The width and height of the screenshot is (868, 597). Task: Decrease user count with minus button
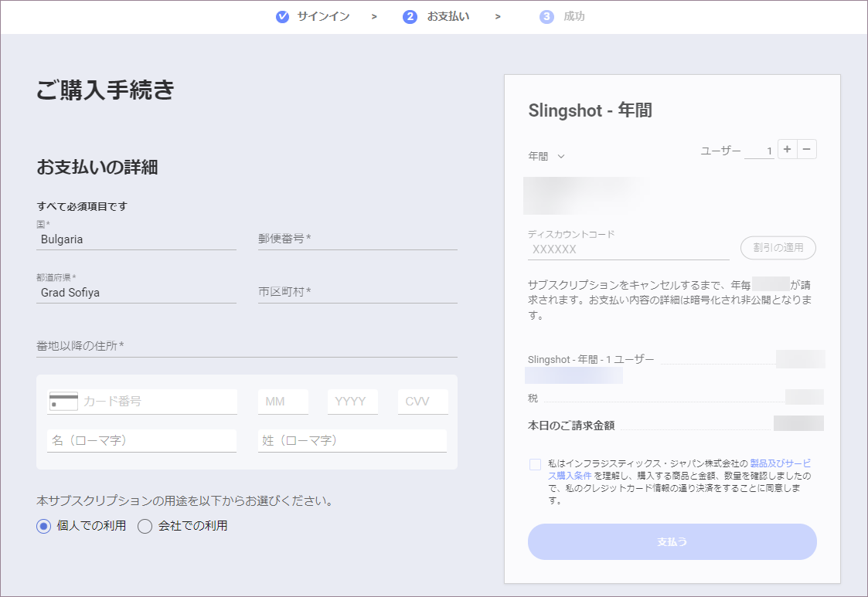(x=807, y=149)
